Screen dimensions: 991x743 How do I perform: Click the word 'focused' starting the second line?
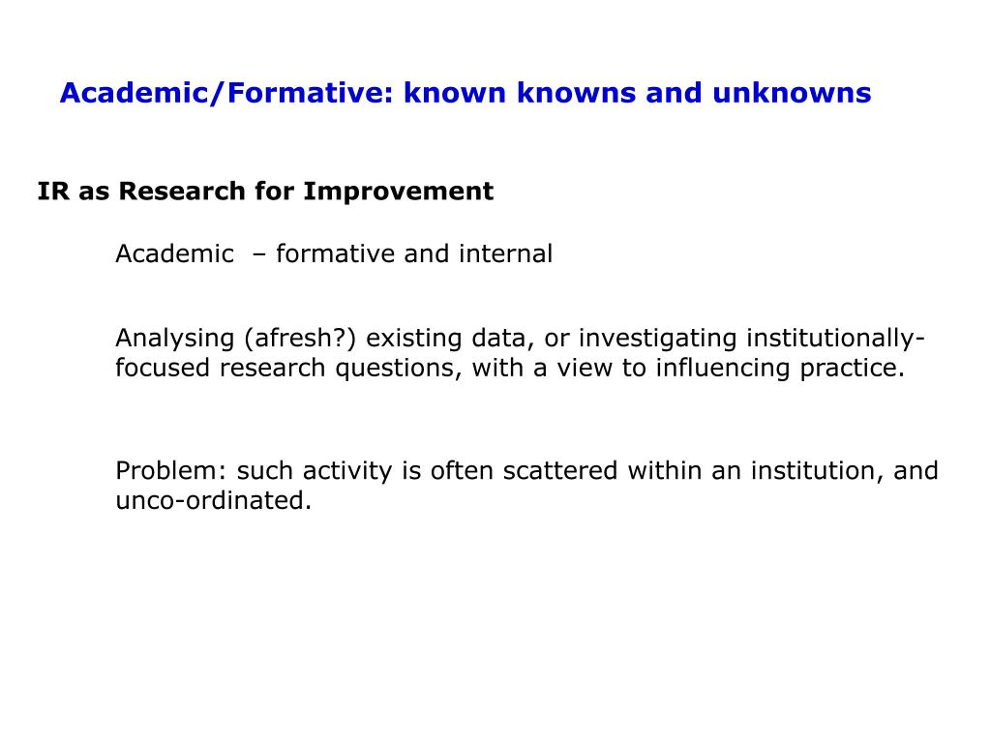pos(163,369)
